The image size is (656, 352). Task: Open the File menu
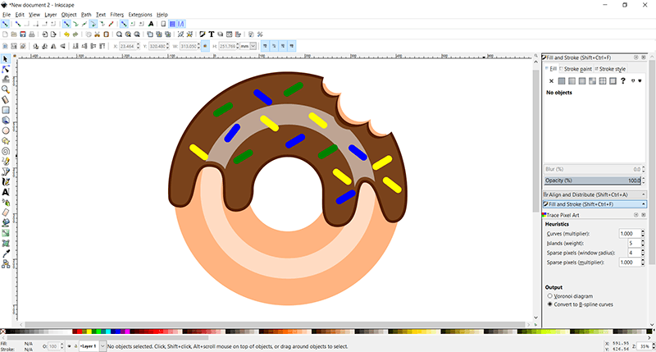(x=7, y=15)
